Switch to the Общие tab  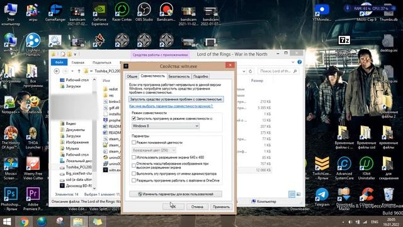[x=132, y=76]
